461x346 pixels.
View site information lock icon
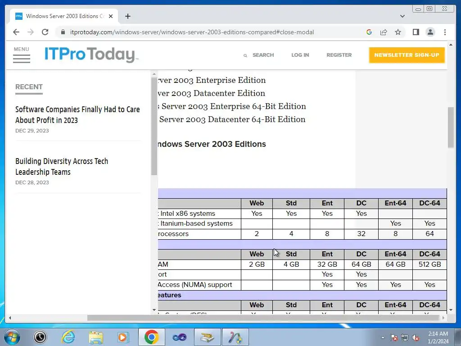click(x=63, y=32)
